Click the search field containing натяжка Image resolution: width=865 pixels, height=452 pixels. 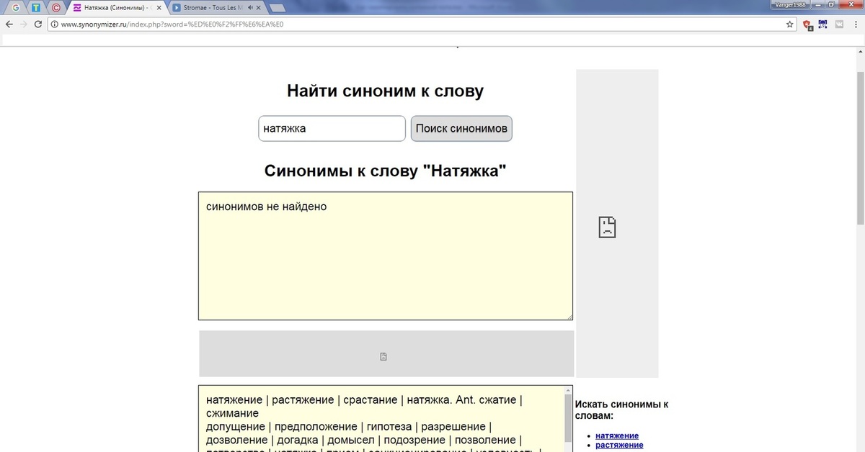coord(332,129)
